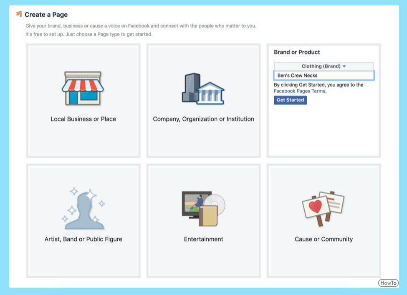The image size is (407, 295).
Task: Choose the Company building and bank icon
Action: (203, 89)
